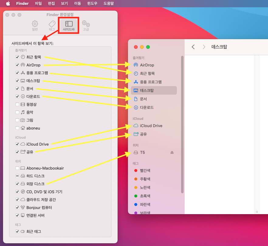The image size is (268, 246).
Task: Check the 그림 checkbox
Action: pyautogui.click(x=17, y=120)
